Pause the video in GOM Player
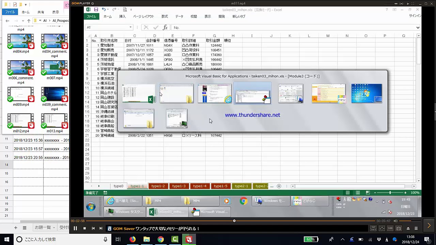 click(x=75, y=228)
